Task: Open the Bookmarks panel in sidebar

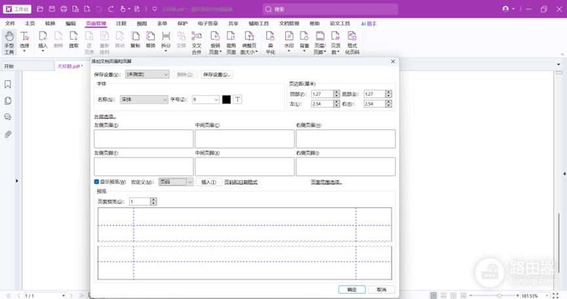Action: 8,84
